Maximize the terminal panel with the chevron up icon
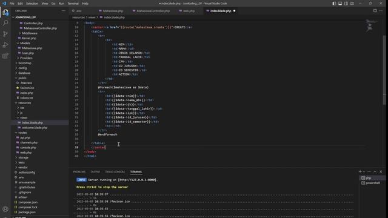This screenshot has height=218, width=388. click(x=375, y=171)
